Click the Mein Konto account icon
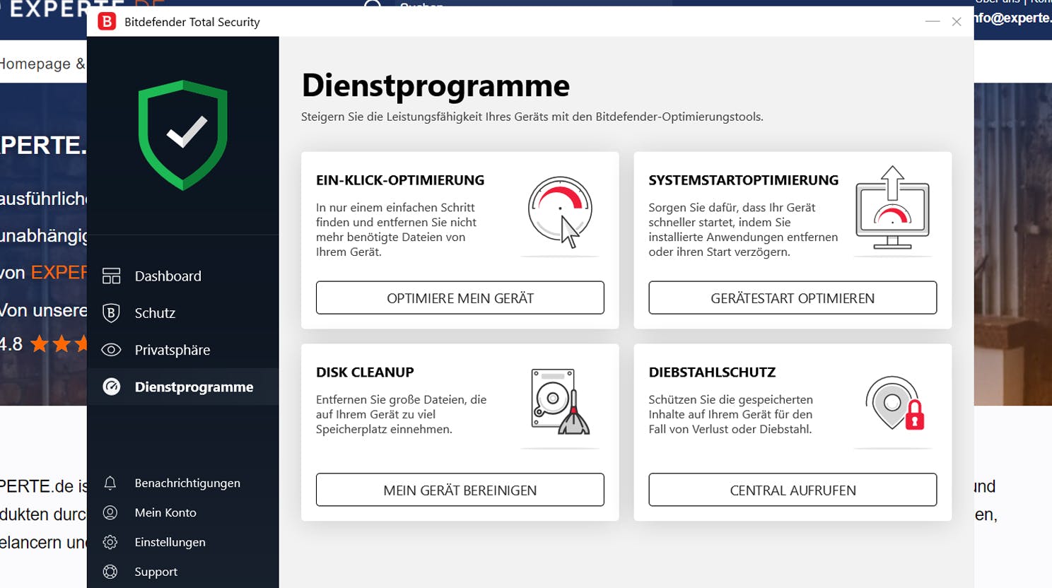Viewport: 1052px width, 588px height. click(x=110, y=512)
